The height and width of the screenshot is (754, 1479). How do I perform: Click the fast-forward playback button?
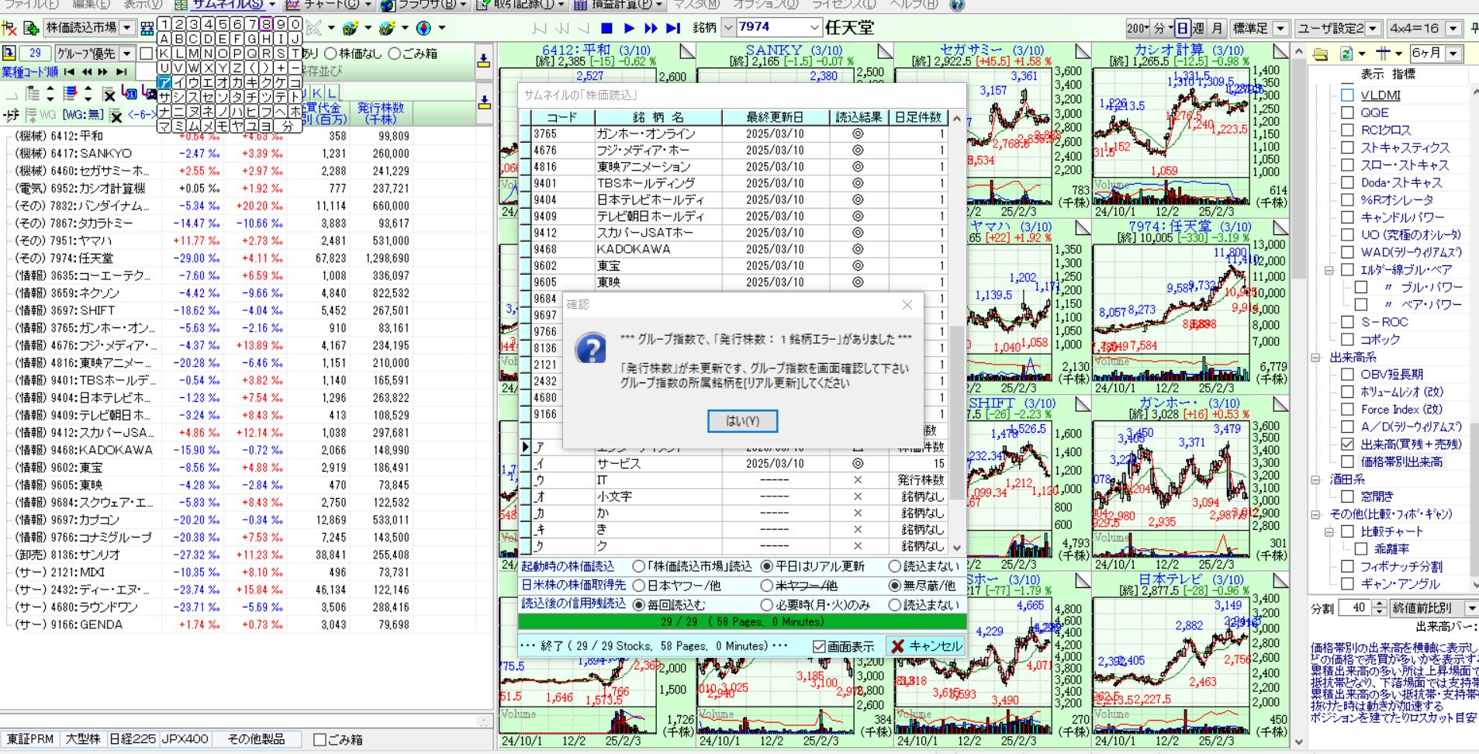(x=651, y=28)
